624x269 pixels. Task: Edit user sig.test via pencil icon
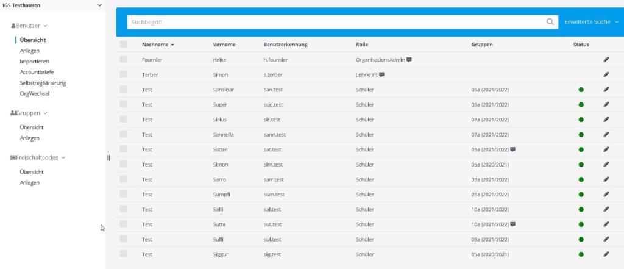(x=606, y=254)
